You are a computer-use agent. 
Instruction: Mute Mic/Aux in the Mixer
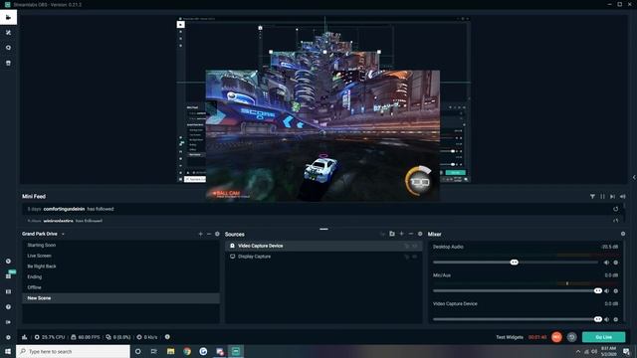pyautogui.click(x=606, y=291)
